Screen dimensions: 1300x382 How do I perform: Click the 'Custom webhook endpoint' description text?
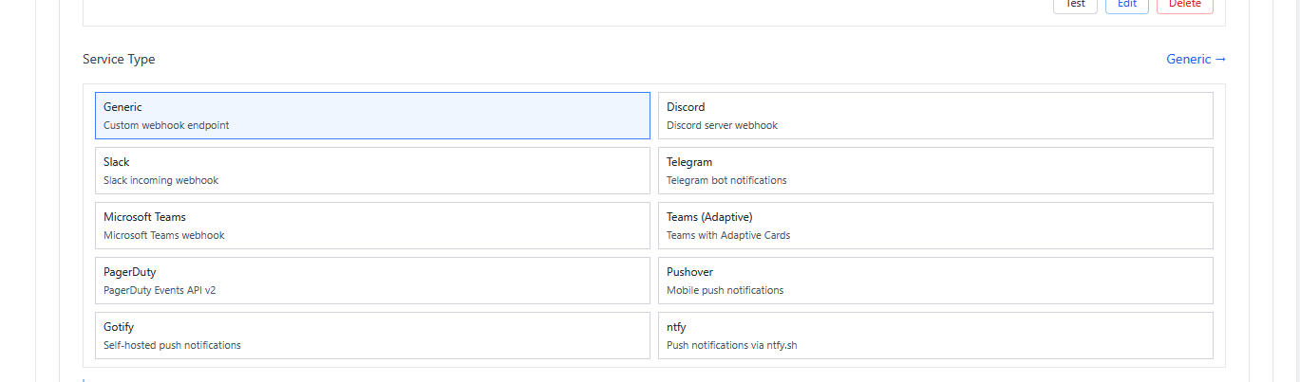pyautogui.click(x=166, y=125)
